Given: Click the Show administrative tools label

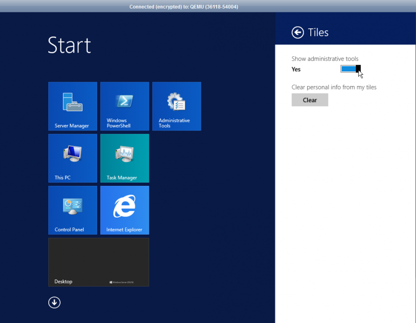Looking at the screenshot, I should click(x=325, y=59).
